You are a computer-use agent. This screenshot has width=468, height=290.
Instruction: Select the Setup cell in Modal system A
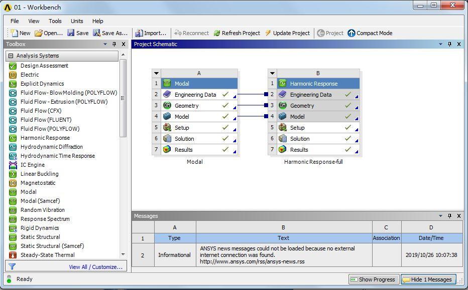[x=199, y=128]
